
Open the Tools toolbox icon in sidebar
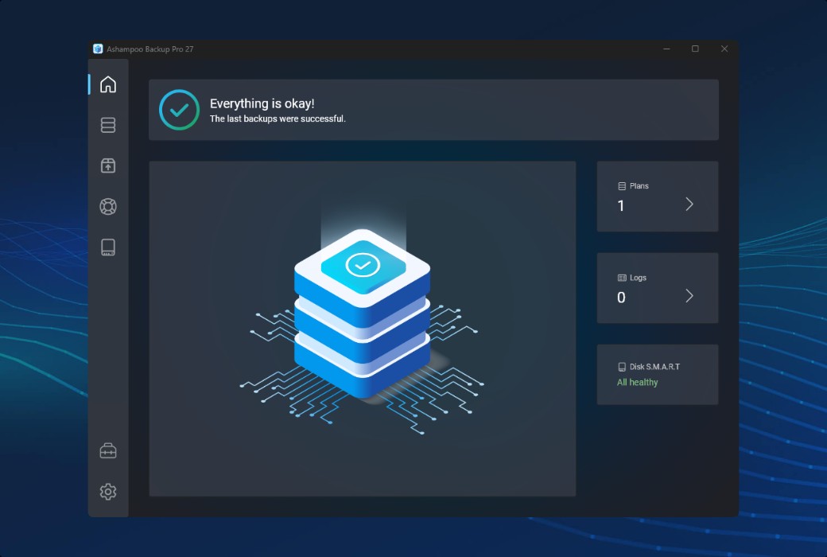(x=108, y=450)
